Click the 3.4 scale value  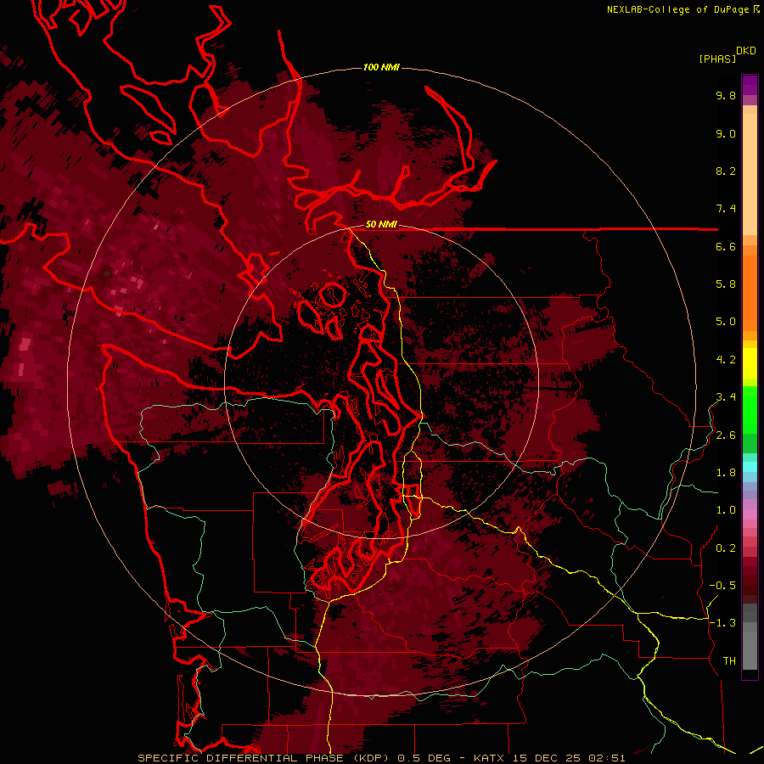click(x=726, y=397)
